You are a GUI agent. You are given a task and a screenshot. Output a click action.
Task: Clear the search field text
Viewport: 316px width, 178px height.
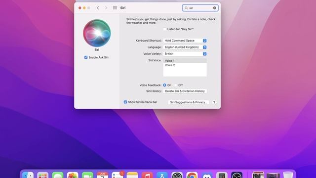click(x=214, y=8)
